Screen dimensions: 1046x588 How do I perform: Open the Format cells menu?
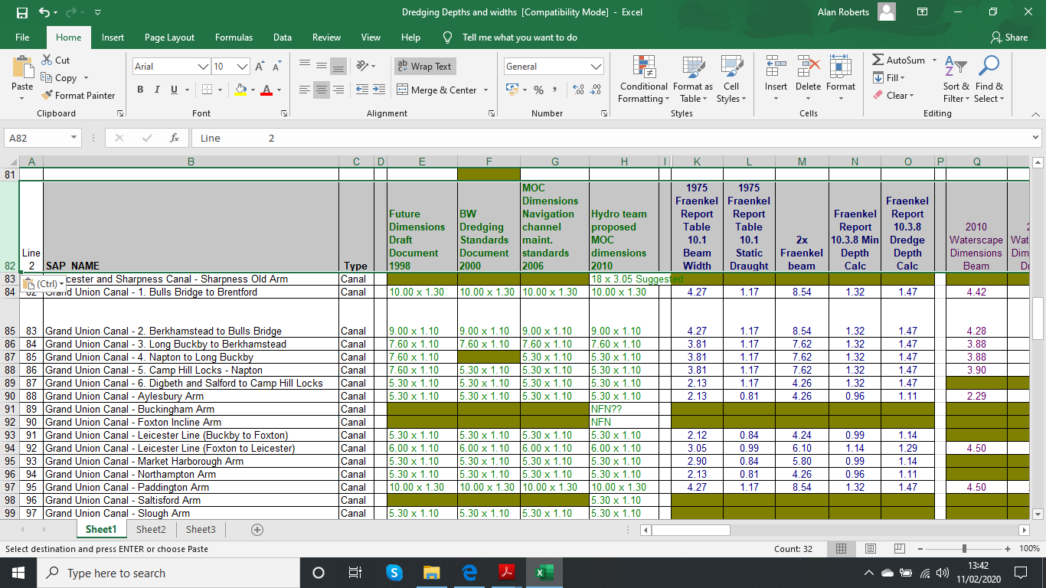coord(841,79)
